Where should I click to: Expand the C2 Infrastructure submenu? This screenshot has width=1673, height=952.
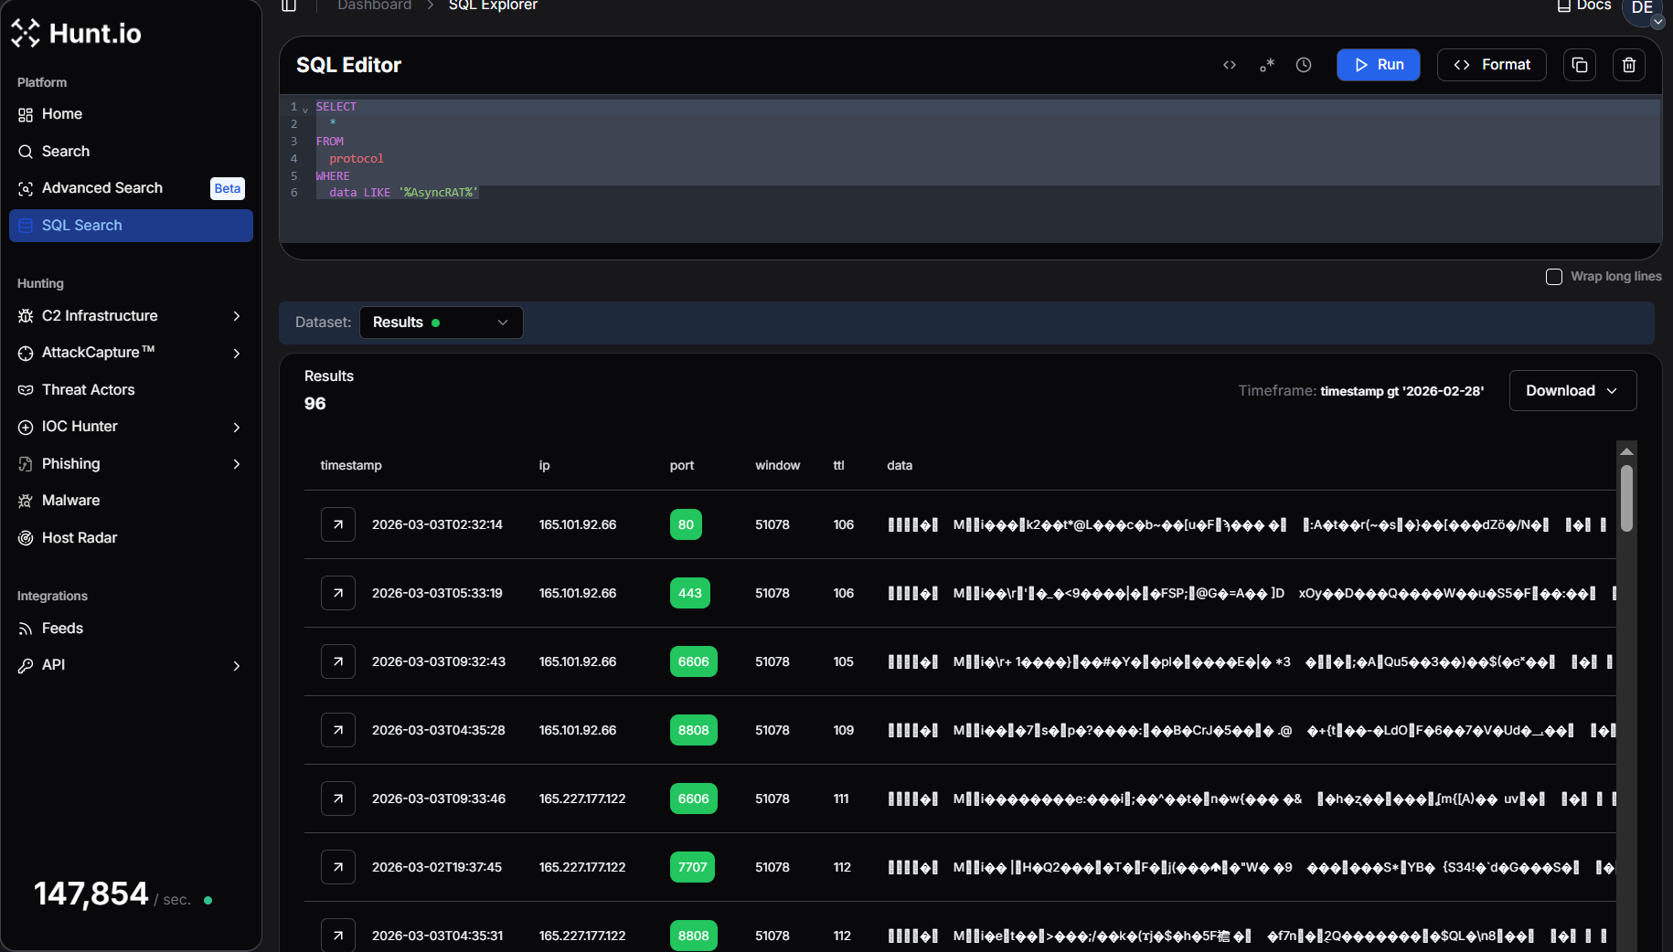pyautogui.click(x=237, y=316)
